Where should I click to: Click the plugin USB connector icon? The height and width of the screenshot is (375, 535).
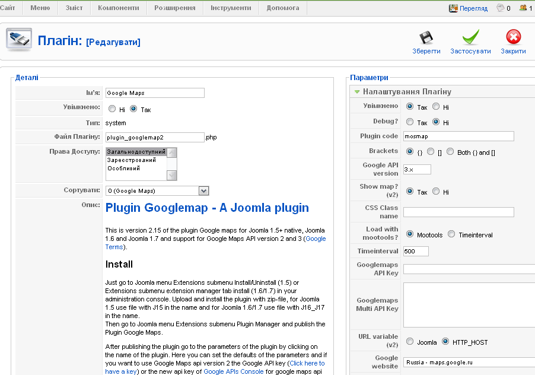19,40
